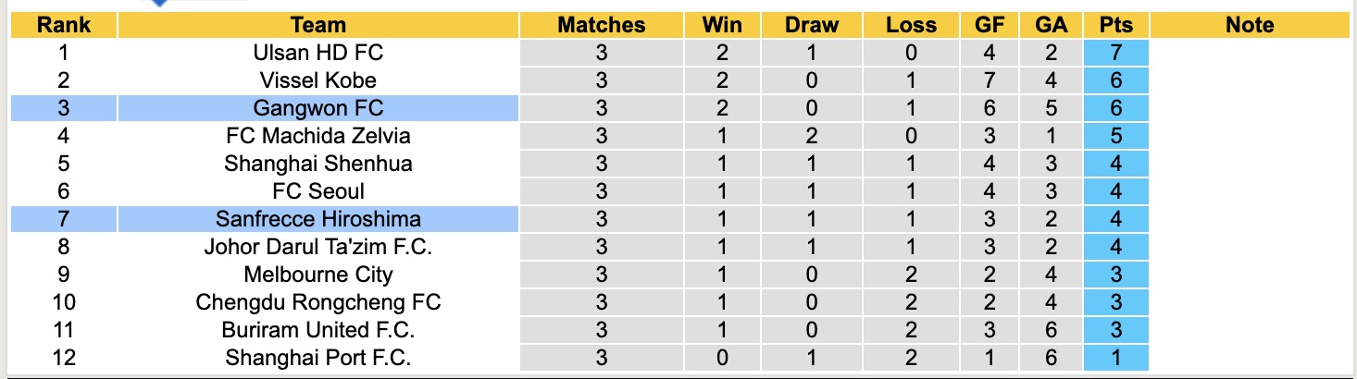Click the Team column header
This screenshot has width=1357, height=379.
317,26
